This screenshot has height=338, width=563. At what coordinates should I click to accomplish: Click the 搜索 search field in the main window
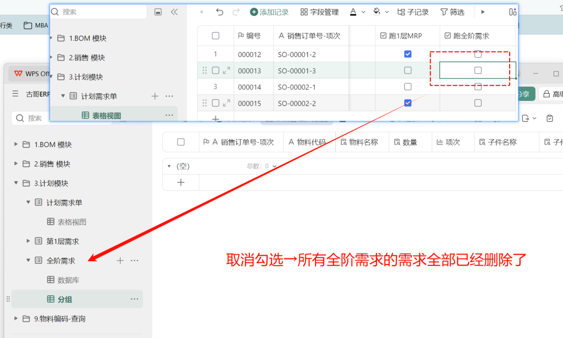pos(61,118)
